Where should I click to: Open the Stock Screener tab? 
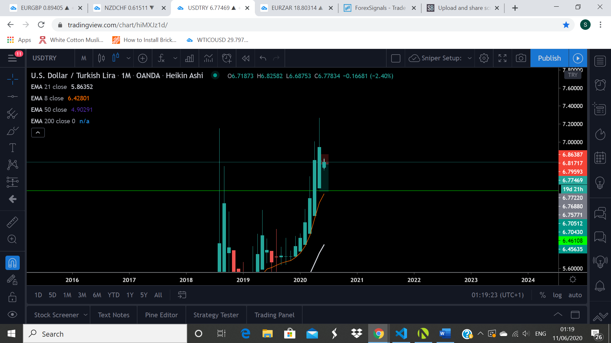coord(56,315)
